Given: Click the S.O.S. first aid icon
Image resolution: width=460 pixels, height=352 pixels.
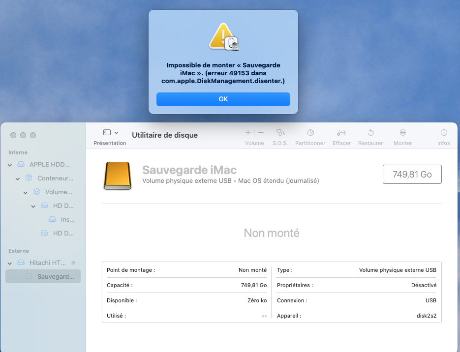Looking at the screenshot, I should [x=280, y=133].
